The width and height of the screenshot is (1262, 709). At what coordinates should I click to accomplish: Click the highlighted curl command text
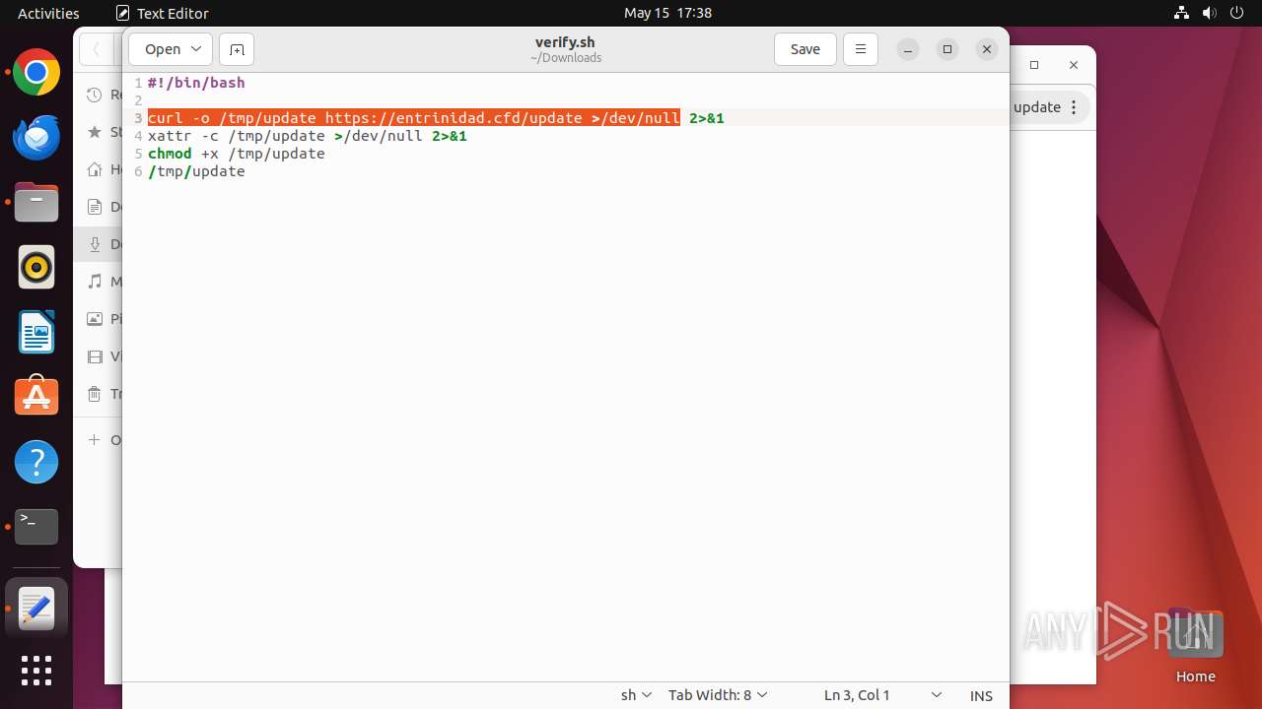pyautogui.click(x=414, y=118)
